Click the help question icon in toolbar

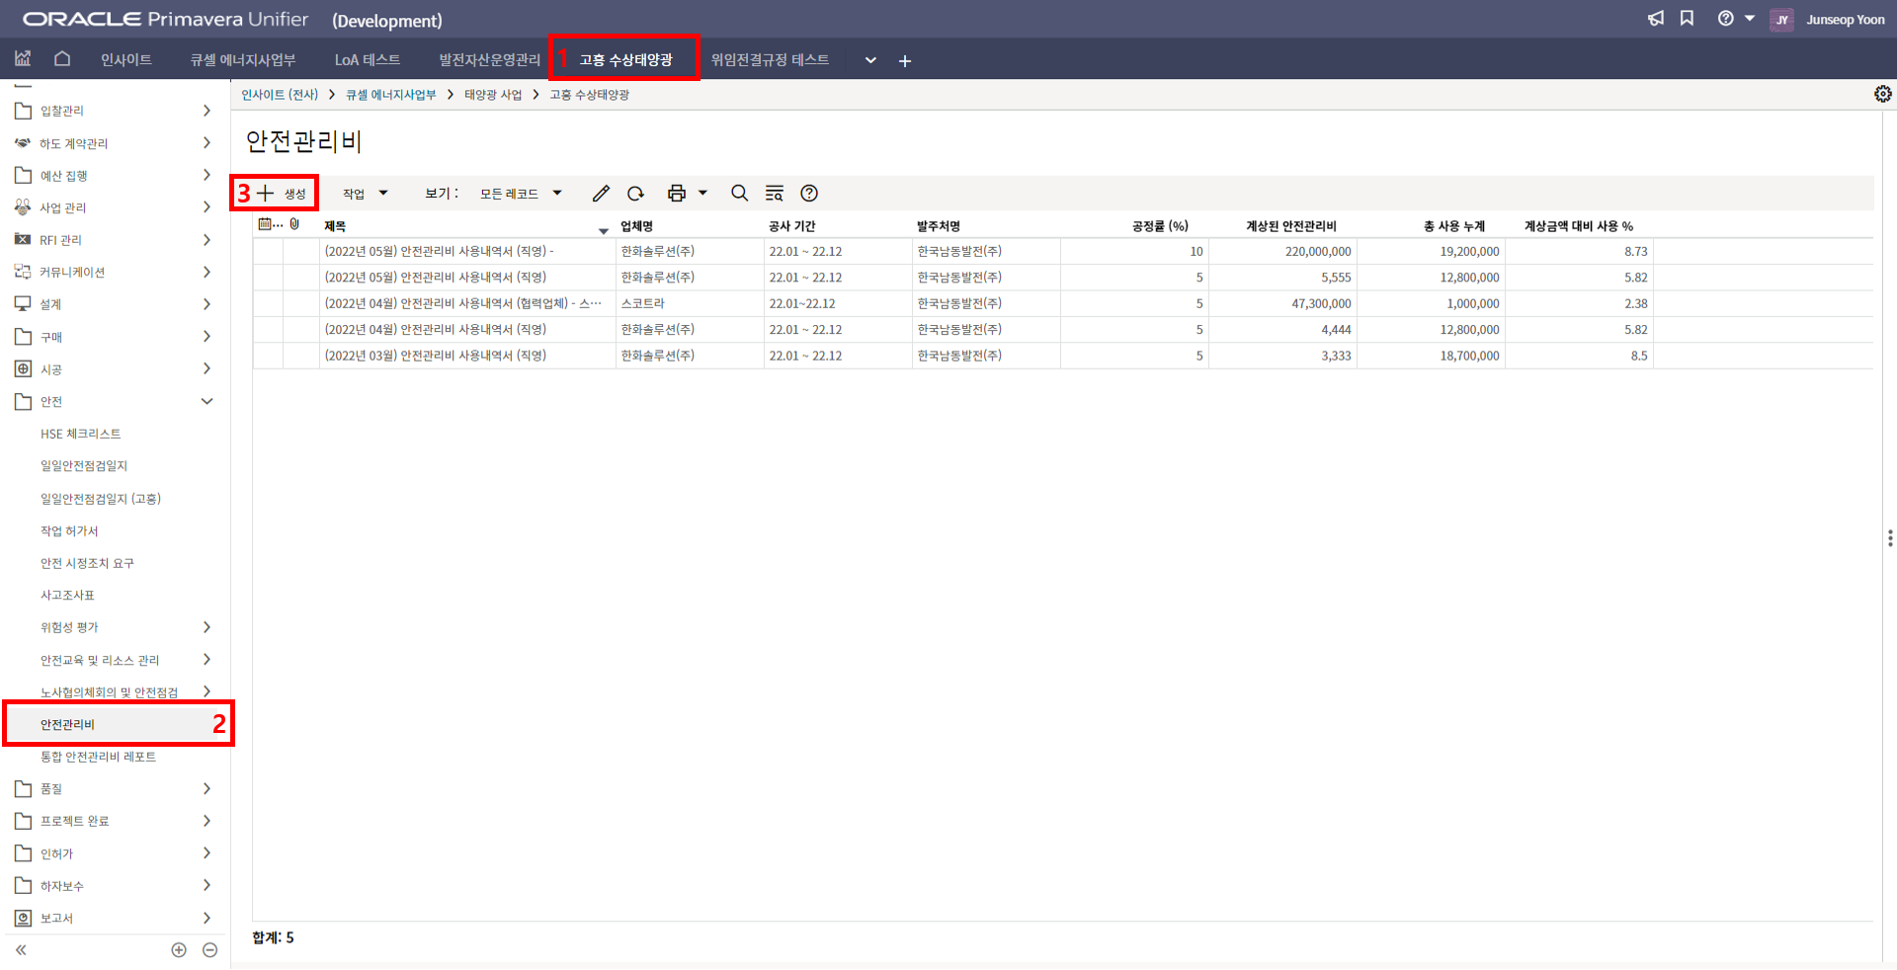tap(809, 194)
